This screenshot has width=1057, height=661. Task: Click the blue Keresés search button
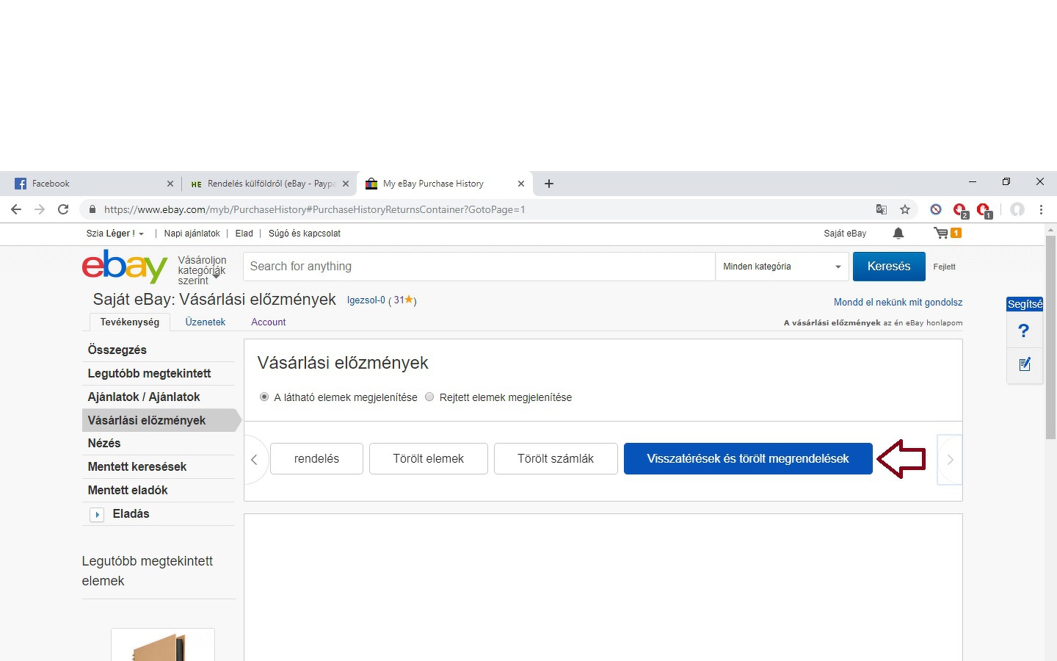tap(889, 267)
